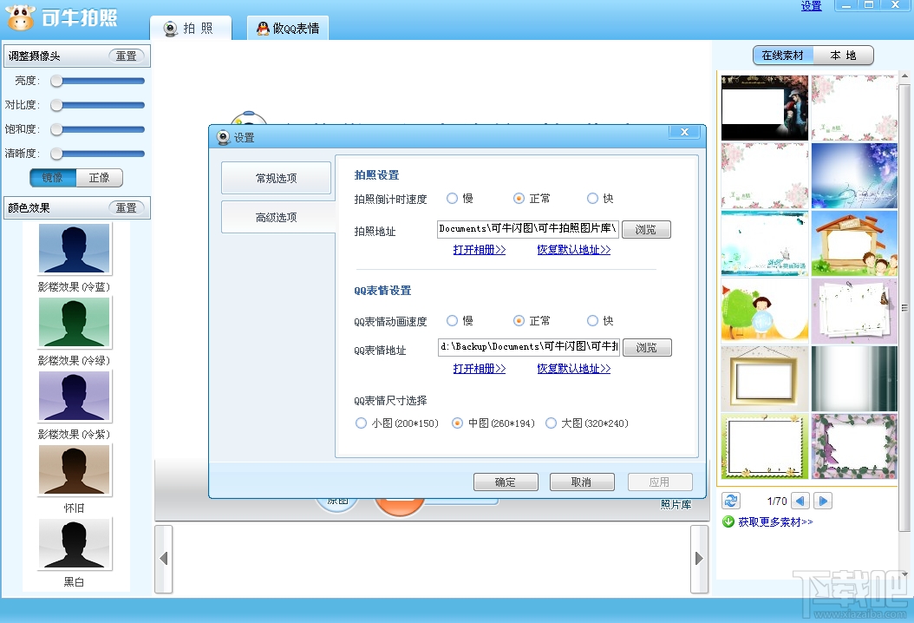Close the 设置 dialog with X
Image resolution: width=914 pixels, height=623 pixels.
[684, 132]
